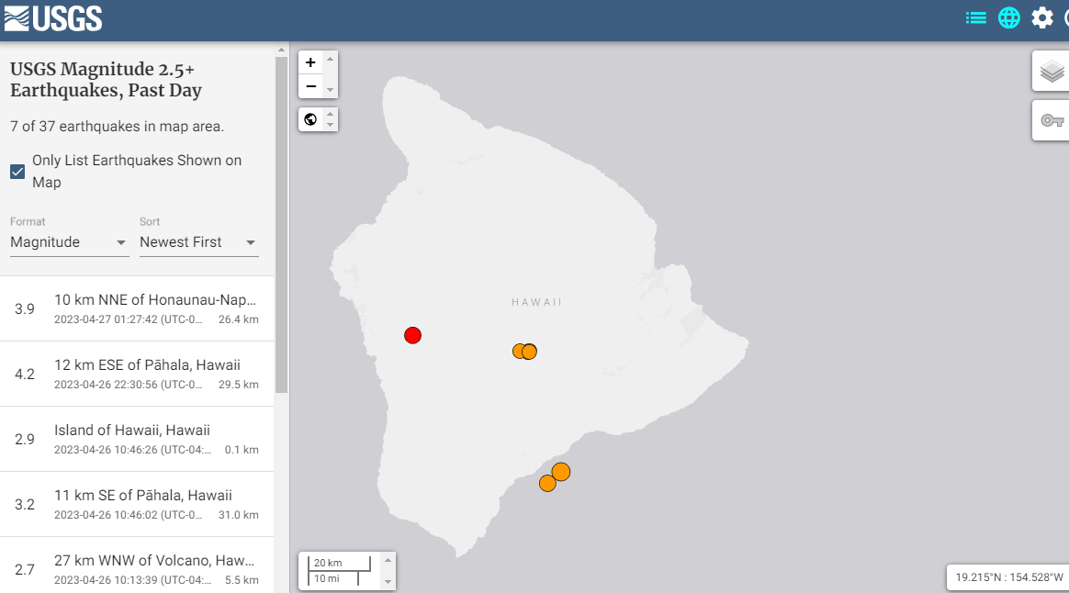
Task: Click the scroll up arrow of the list
Action: pos(282,50)
